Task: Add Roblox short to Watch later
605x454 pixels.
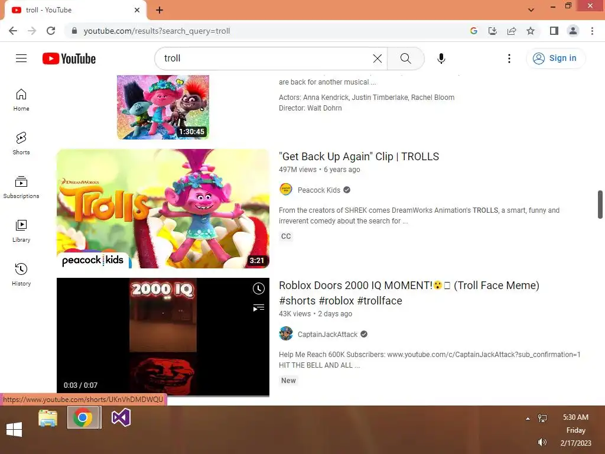Action: tap(259, 288)
